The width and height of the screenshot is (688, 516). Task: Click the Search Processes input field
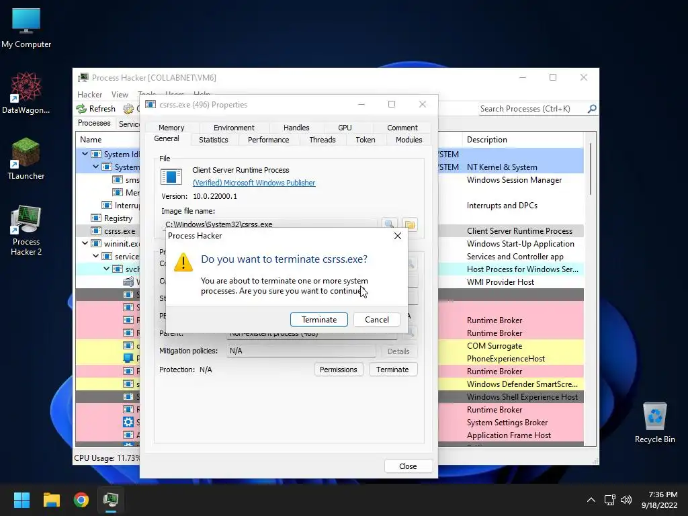pyautogui.click(x=532, y=109)
